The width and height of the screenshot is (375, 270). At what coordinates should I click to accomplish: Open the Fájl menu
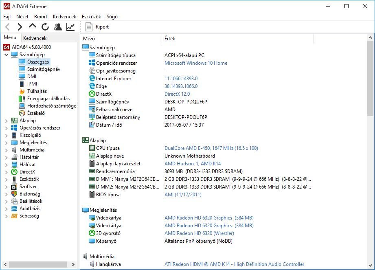(7, 17)
